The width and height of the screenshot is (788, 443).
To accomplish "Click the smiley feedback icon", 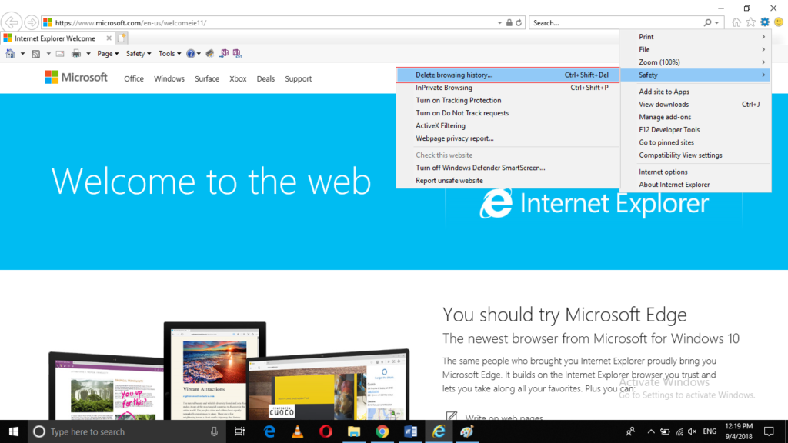I will click(x=779, y=22).
